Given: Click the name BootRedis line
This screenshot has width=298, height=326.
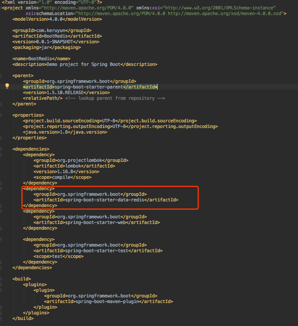Looking at the screenshot, I should tap(41, 59).
